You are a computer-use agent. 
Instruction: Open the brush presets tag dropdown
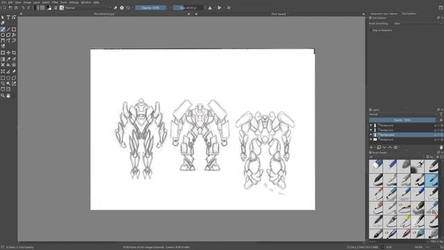coord(396,157)
